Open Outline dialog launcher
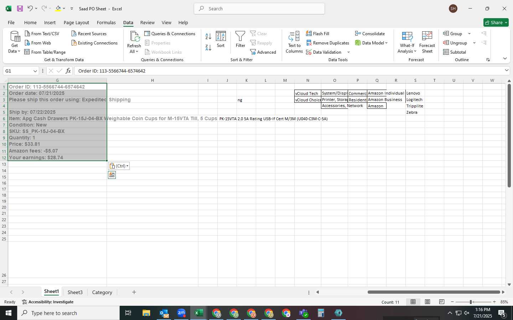The height and width of the screenshot is (320, 513). 488,60
